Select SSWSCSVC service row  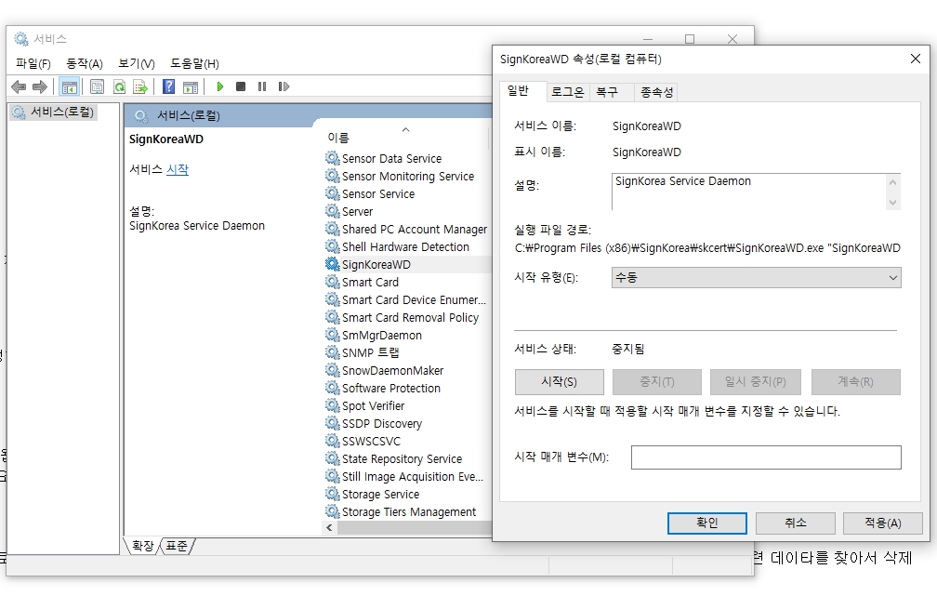407,441
